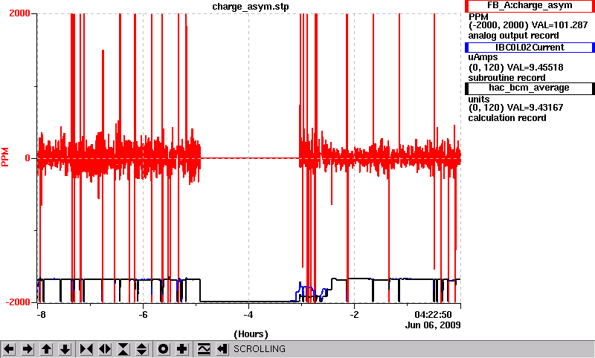Click the -8 x-axis tick label
Image resolution: width=595 pixels, height=358 pixels.
pos(41,315)
